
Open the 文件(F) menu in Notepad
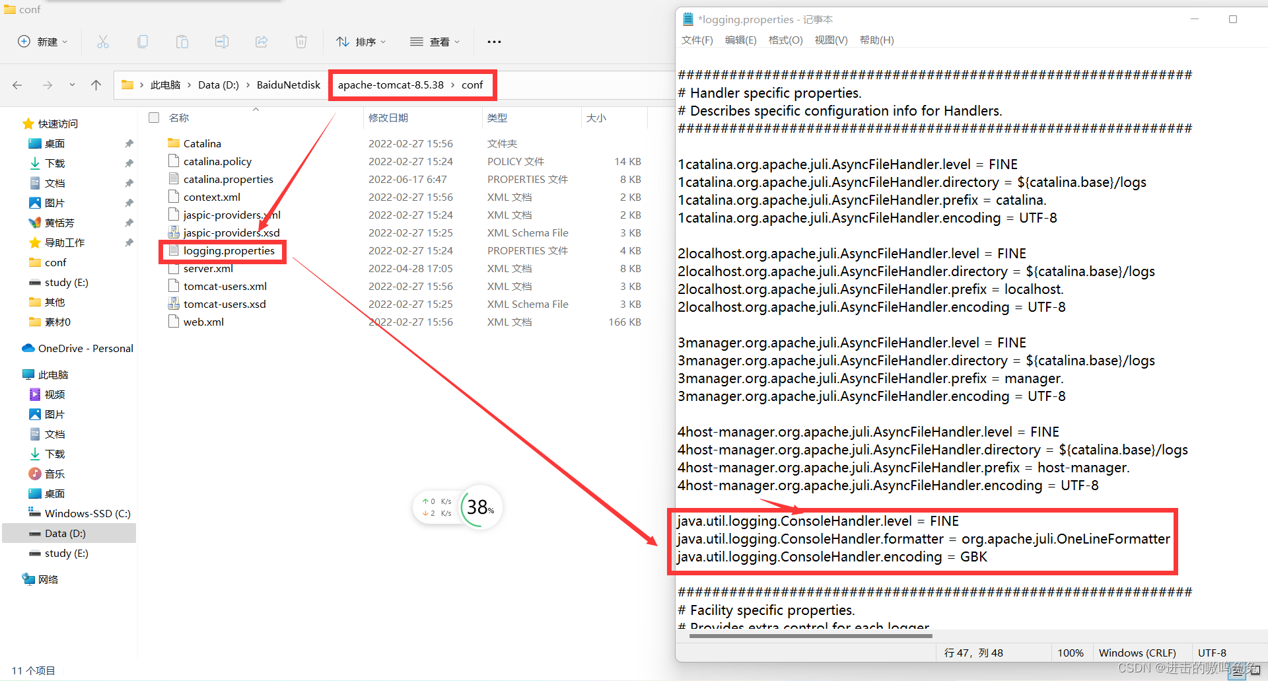696,40
